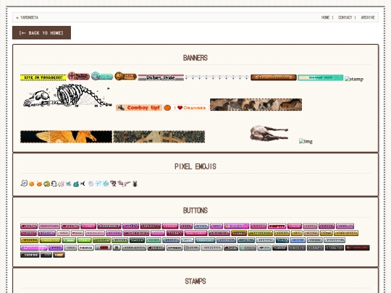Click the pumpkin pixel emoji
391x293 pixels.
[39, 184]
